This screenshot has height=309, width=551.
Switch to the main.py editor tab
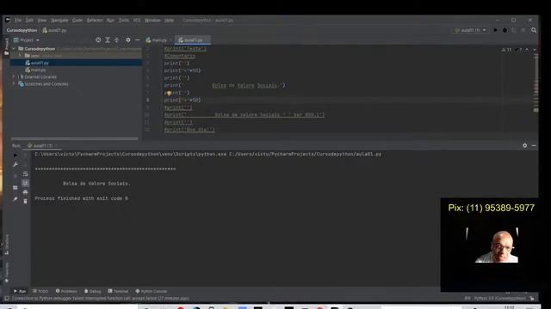157,40
